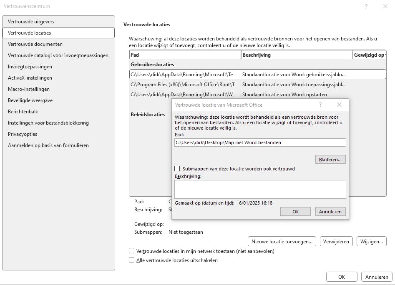Select the Program Files (x86) location row

[257, 85]
